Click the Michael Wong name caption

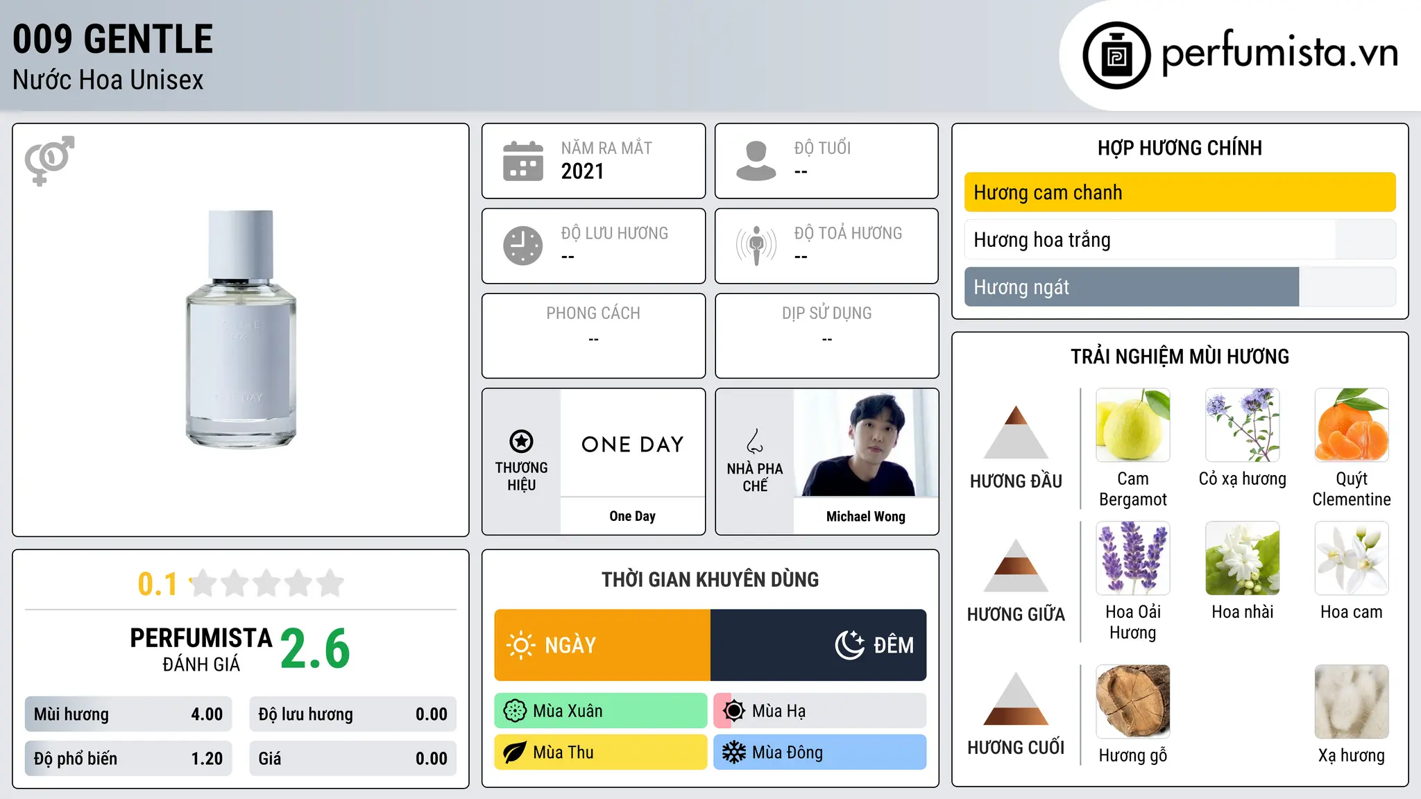pyautogui.click(x=866, y=516)
